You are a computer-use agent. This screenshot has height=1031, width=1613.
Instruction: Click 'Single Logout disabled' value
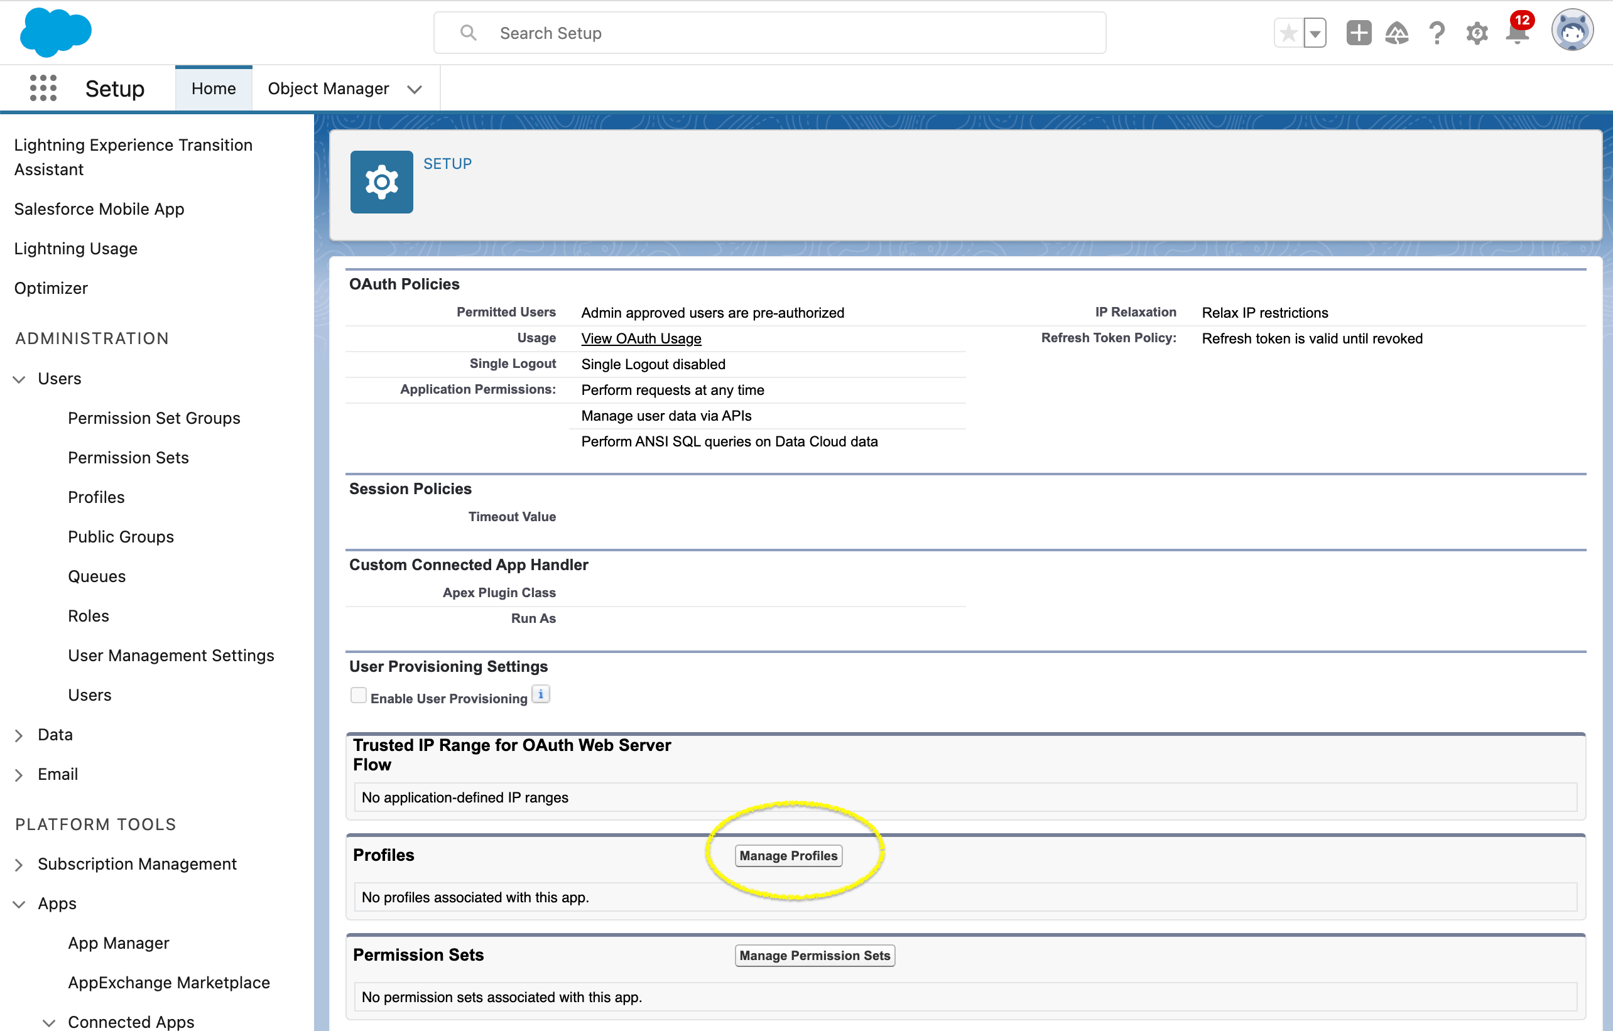coord(653,364)
